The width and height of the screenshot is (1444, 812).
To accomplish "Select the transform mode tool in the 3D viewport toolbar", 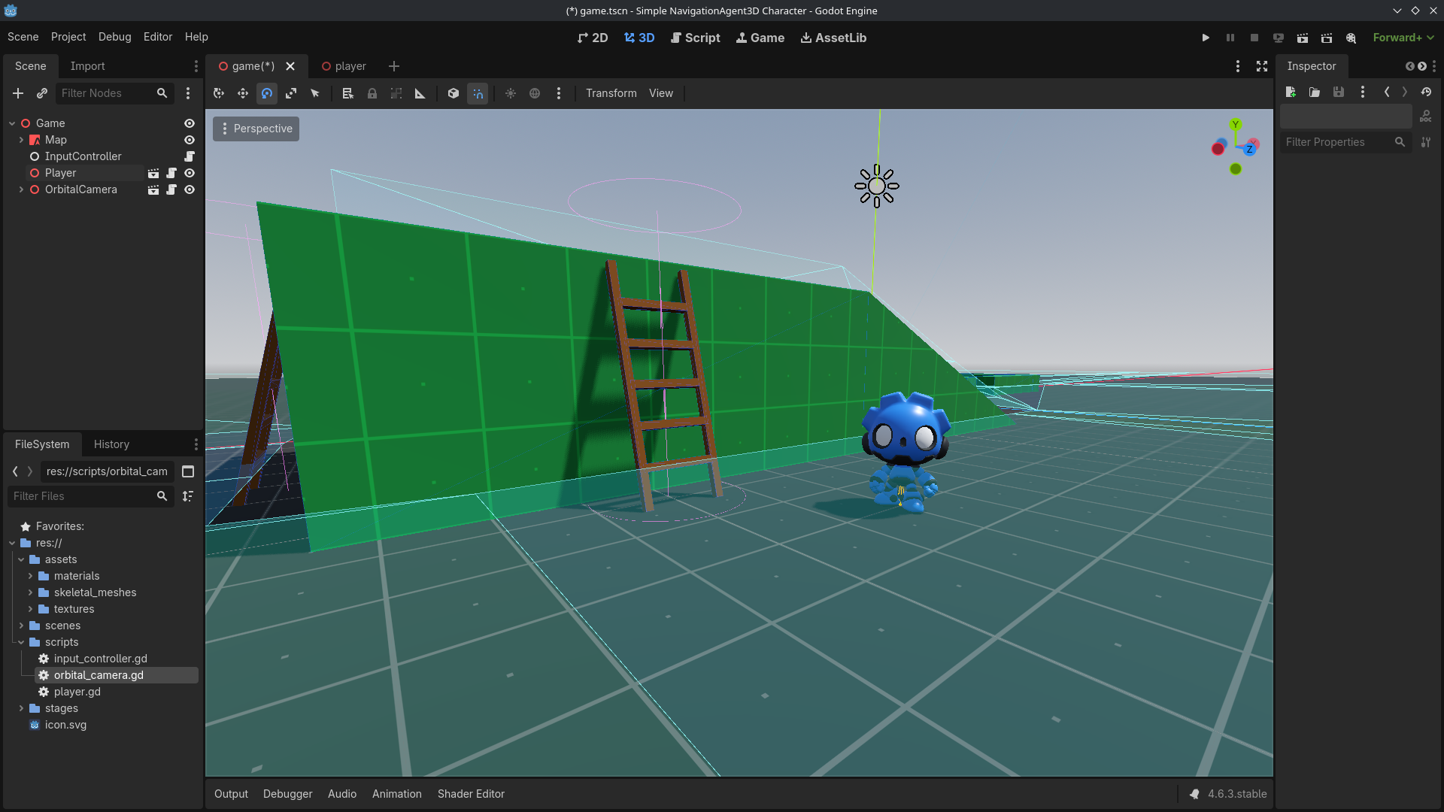I will click(x=219, y=93).
